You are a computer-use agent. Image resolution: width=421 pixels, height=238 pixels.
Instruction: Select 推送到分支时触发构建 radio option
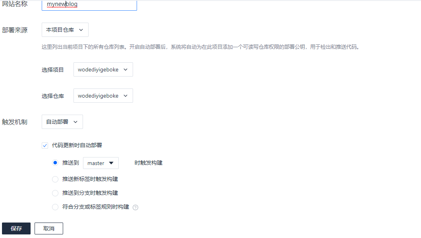(55, 193)
